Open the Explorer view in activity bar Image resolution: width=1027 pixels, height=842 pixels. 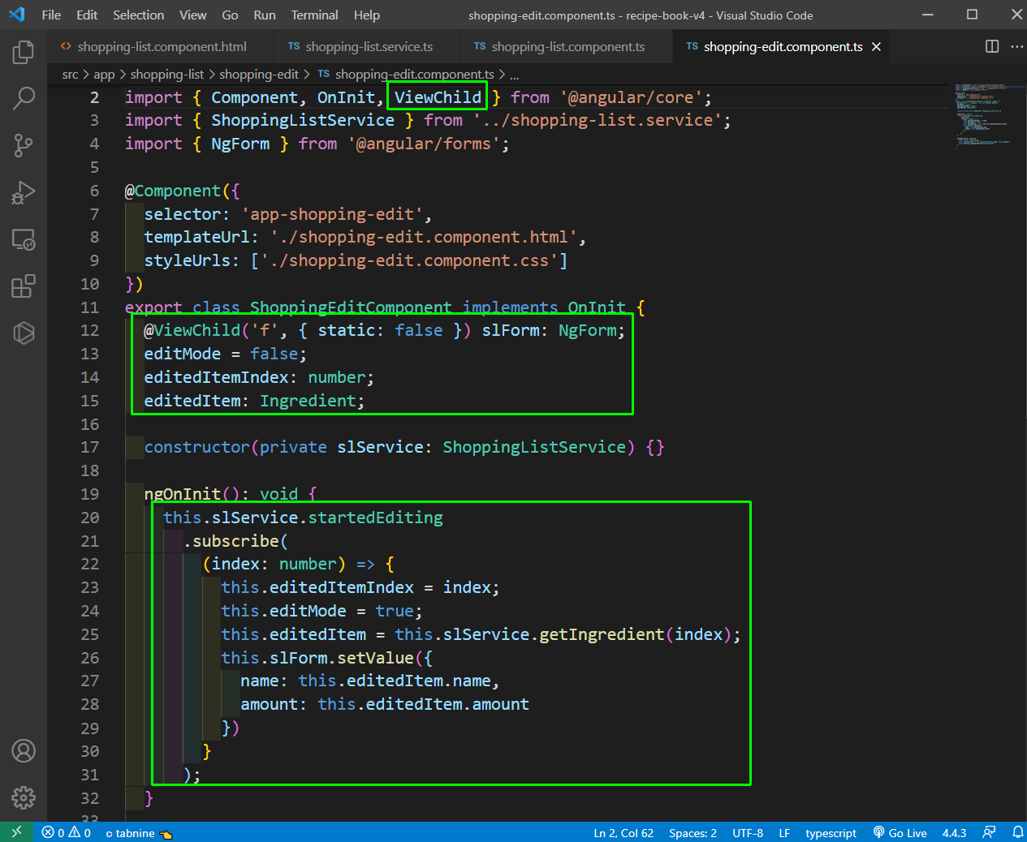click(24, 53)
